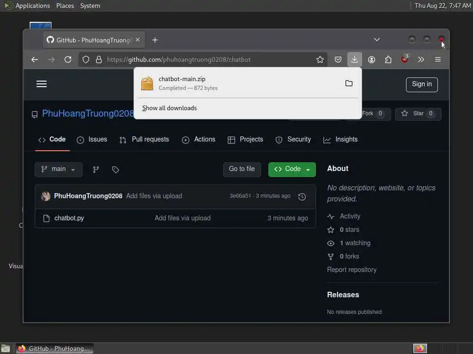Show more tools overflow chevrons
The height and width of the screenshot is (354, 473).
point(421,59)
